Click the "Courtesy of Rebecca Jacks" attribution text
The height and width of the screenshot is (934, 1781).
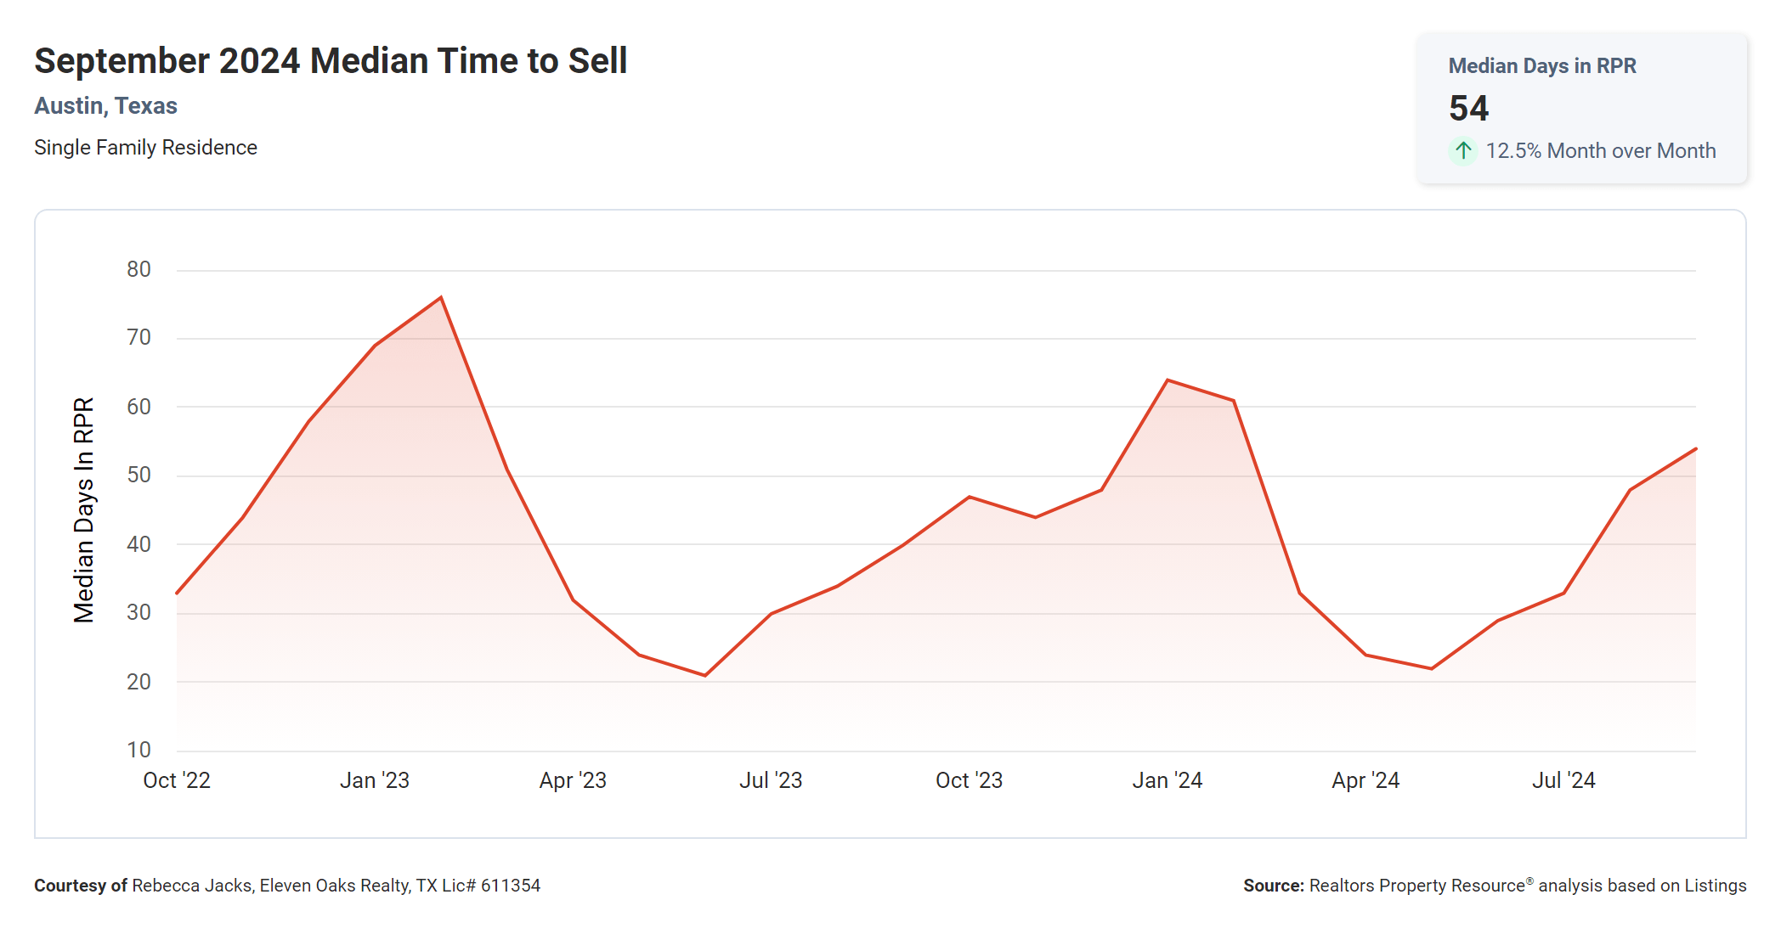click(287, 886)
